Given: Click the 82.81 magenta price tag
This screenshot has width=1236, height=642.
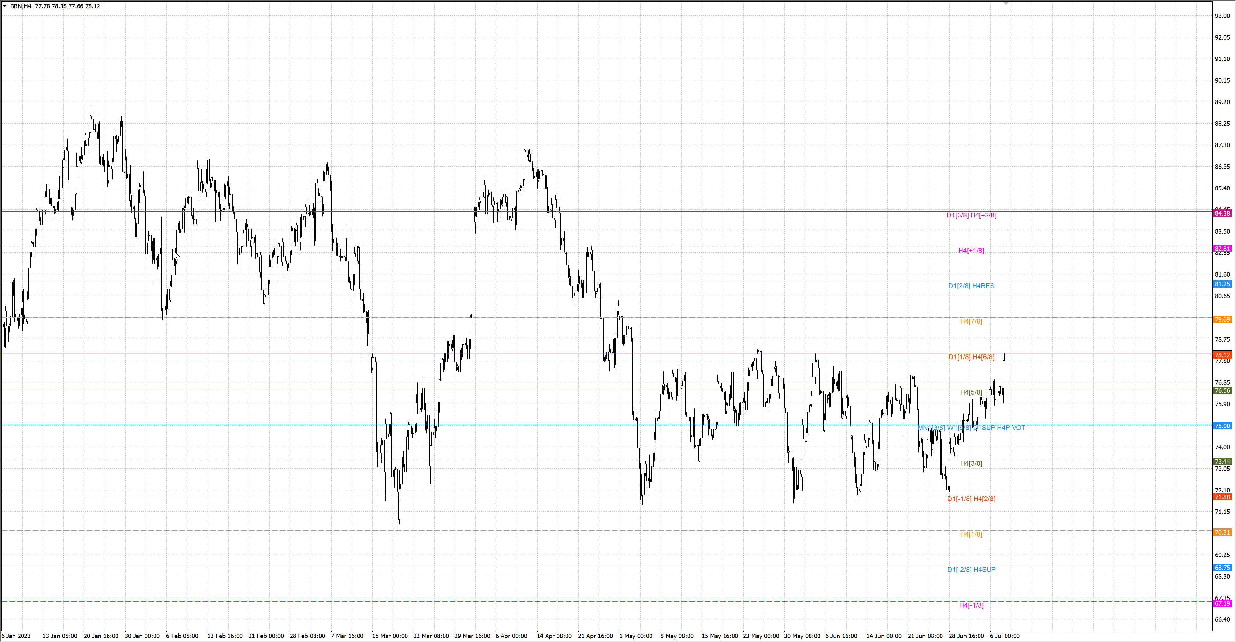Looking at the screenshot, I should (x=1222, y=249).
